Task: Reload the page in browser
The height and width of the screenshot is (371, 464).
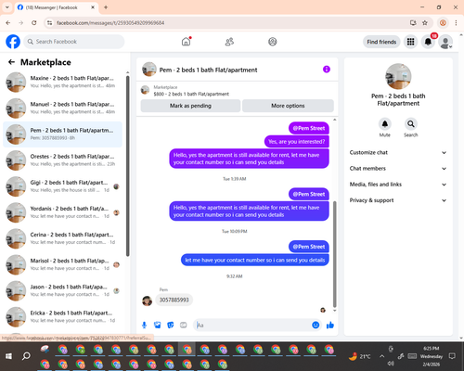Action: pyautogui.click(x=34, y=22)
